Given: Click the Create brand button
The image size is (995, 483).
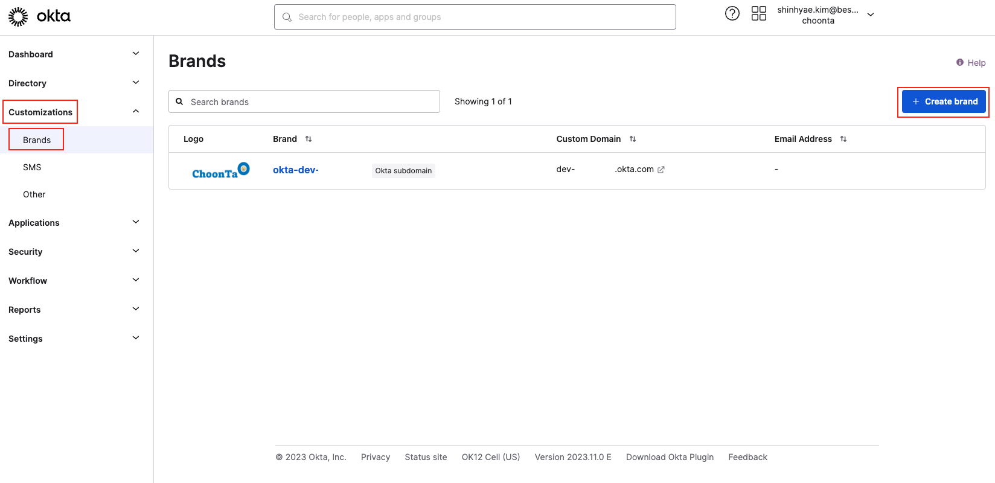Looking at the screenshot, I should (x=944, y=101).
